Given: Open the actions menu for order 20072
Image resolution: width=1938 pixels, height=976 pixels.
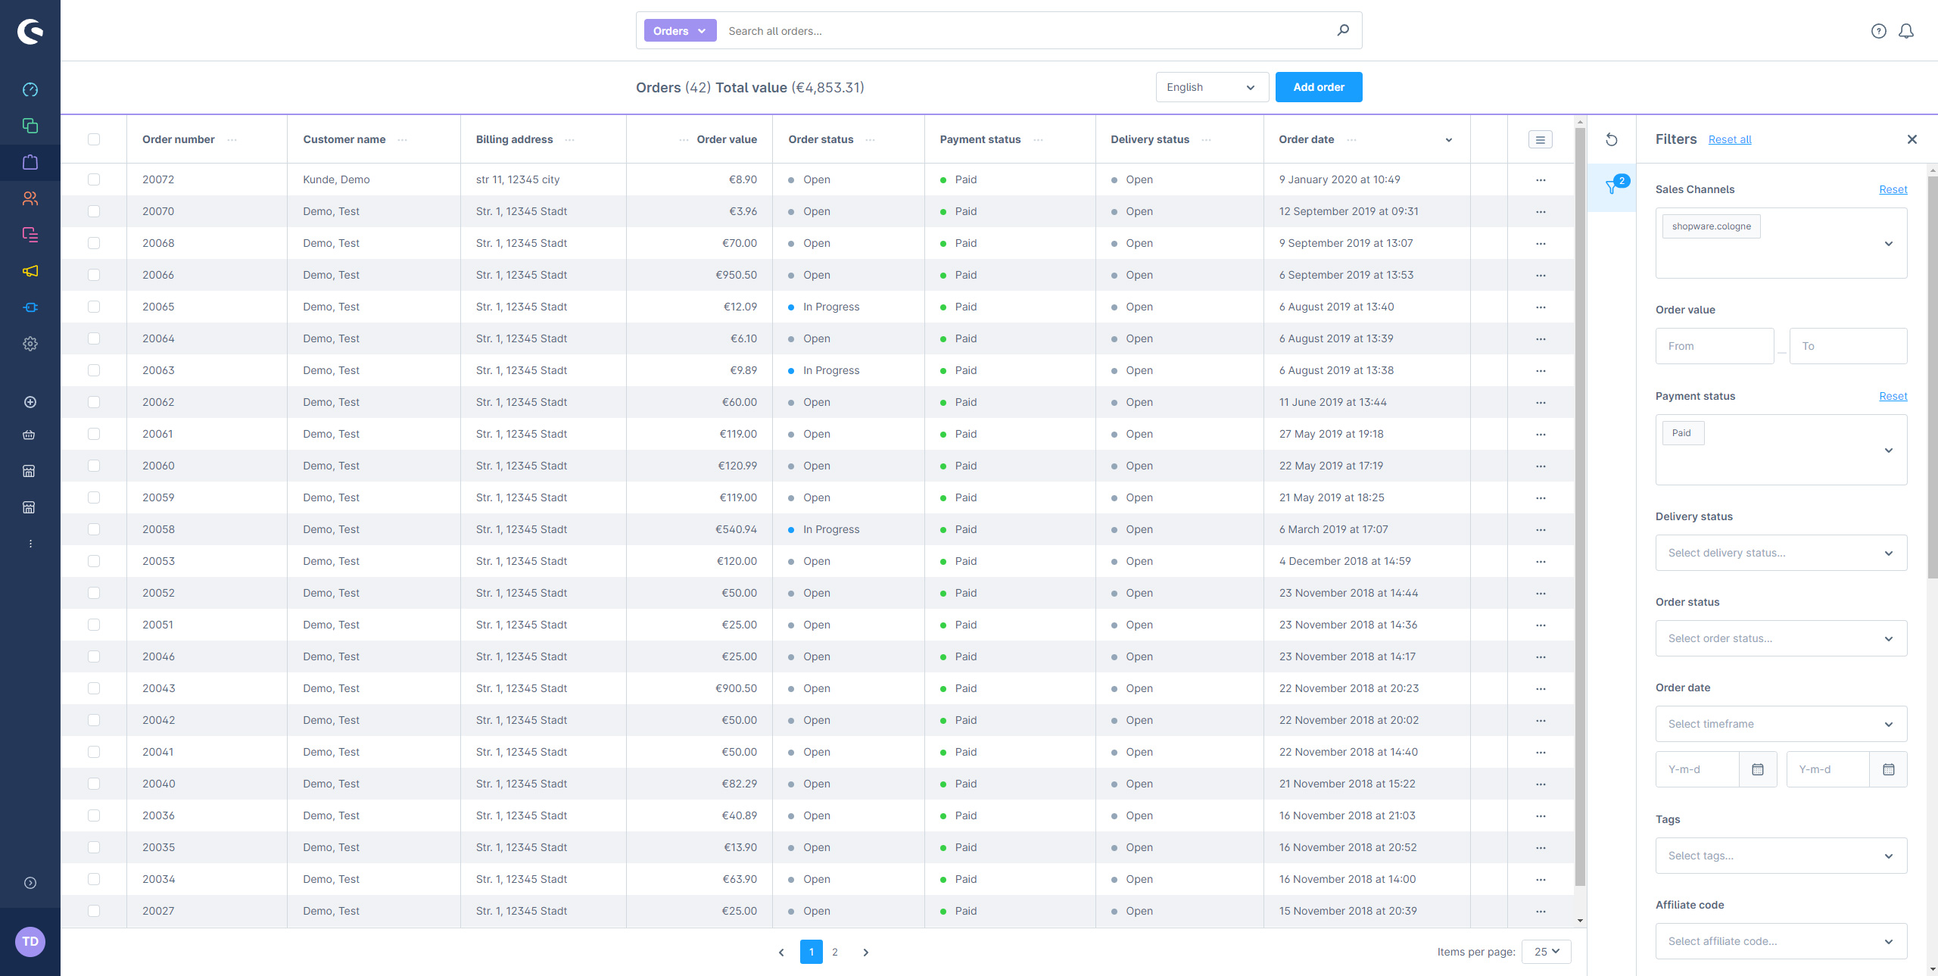Looking at the screenshot, I should (1541, 180).
